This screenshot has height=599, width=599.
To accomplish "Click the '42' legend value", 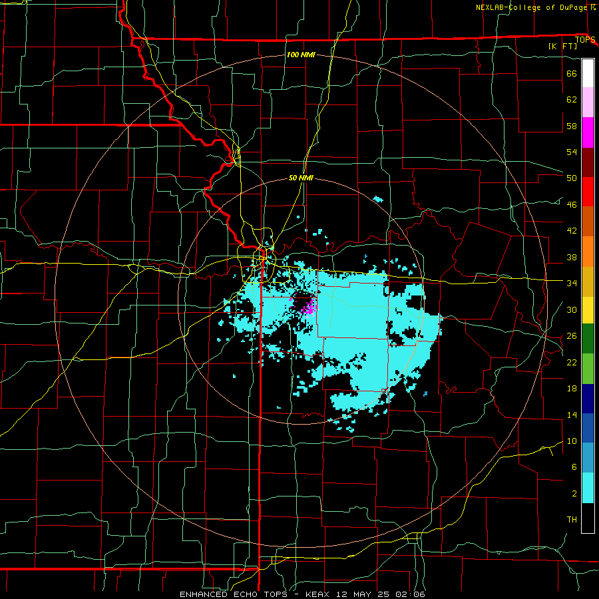I will pos(572,231).
